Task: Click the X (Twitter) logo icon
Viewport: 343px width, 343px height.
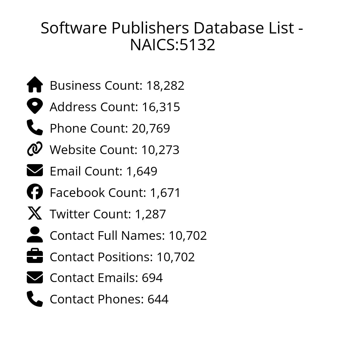Action: pos(35,213)
